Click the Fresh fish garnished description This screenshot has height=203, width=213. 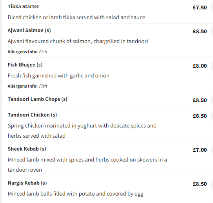(58, 75)
